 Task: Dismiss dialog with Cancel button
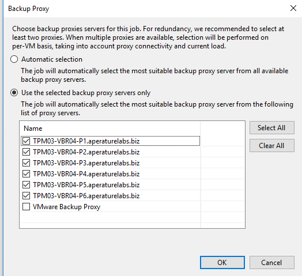click(272, 262)
